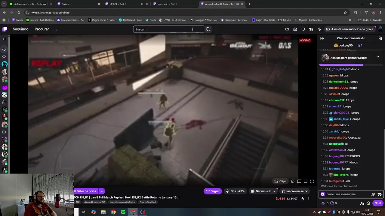
Task: Click username Dm_Kn1ght in chat
Action: pyautogui.click(x=341, y=69)
